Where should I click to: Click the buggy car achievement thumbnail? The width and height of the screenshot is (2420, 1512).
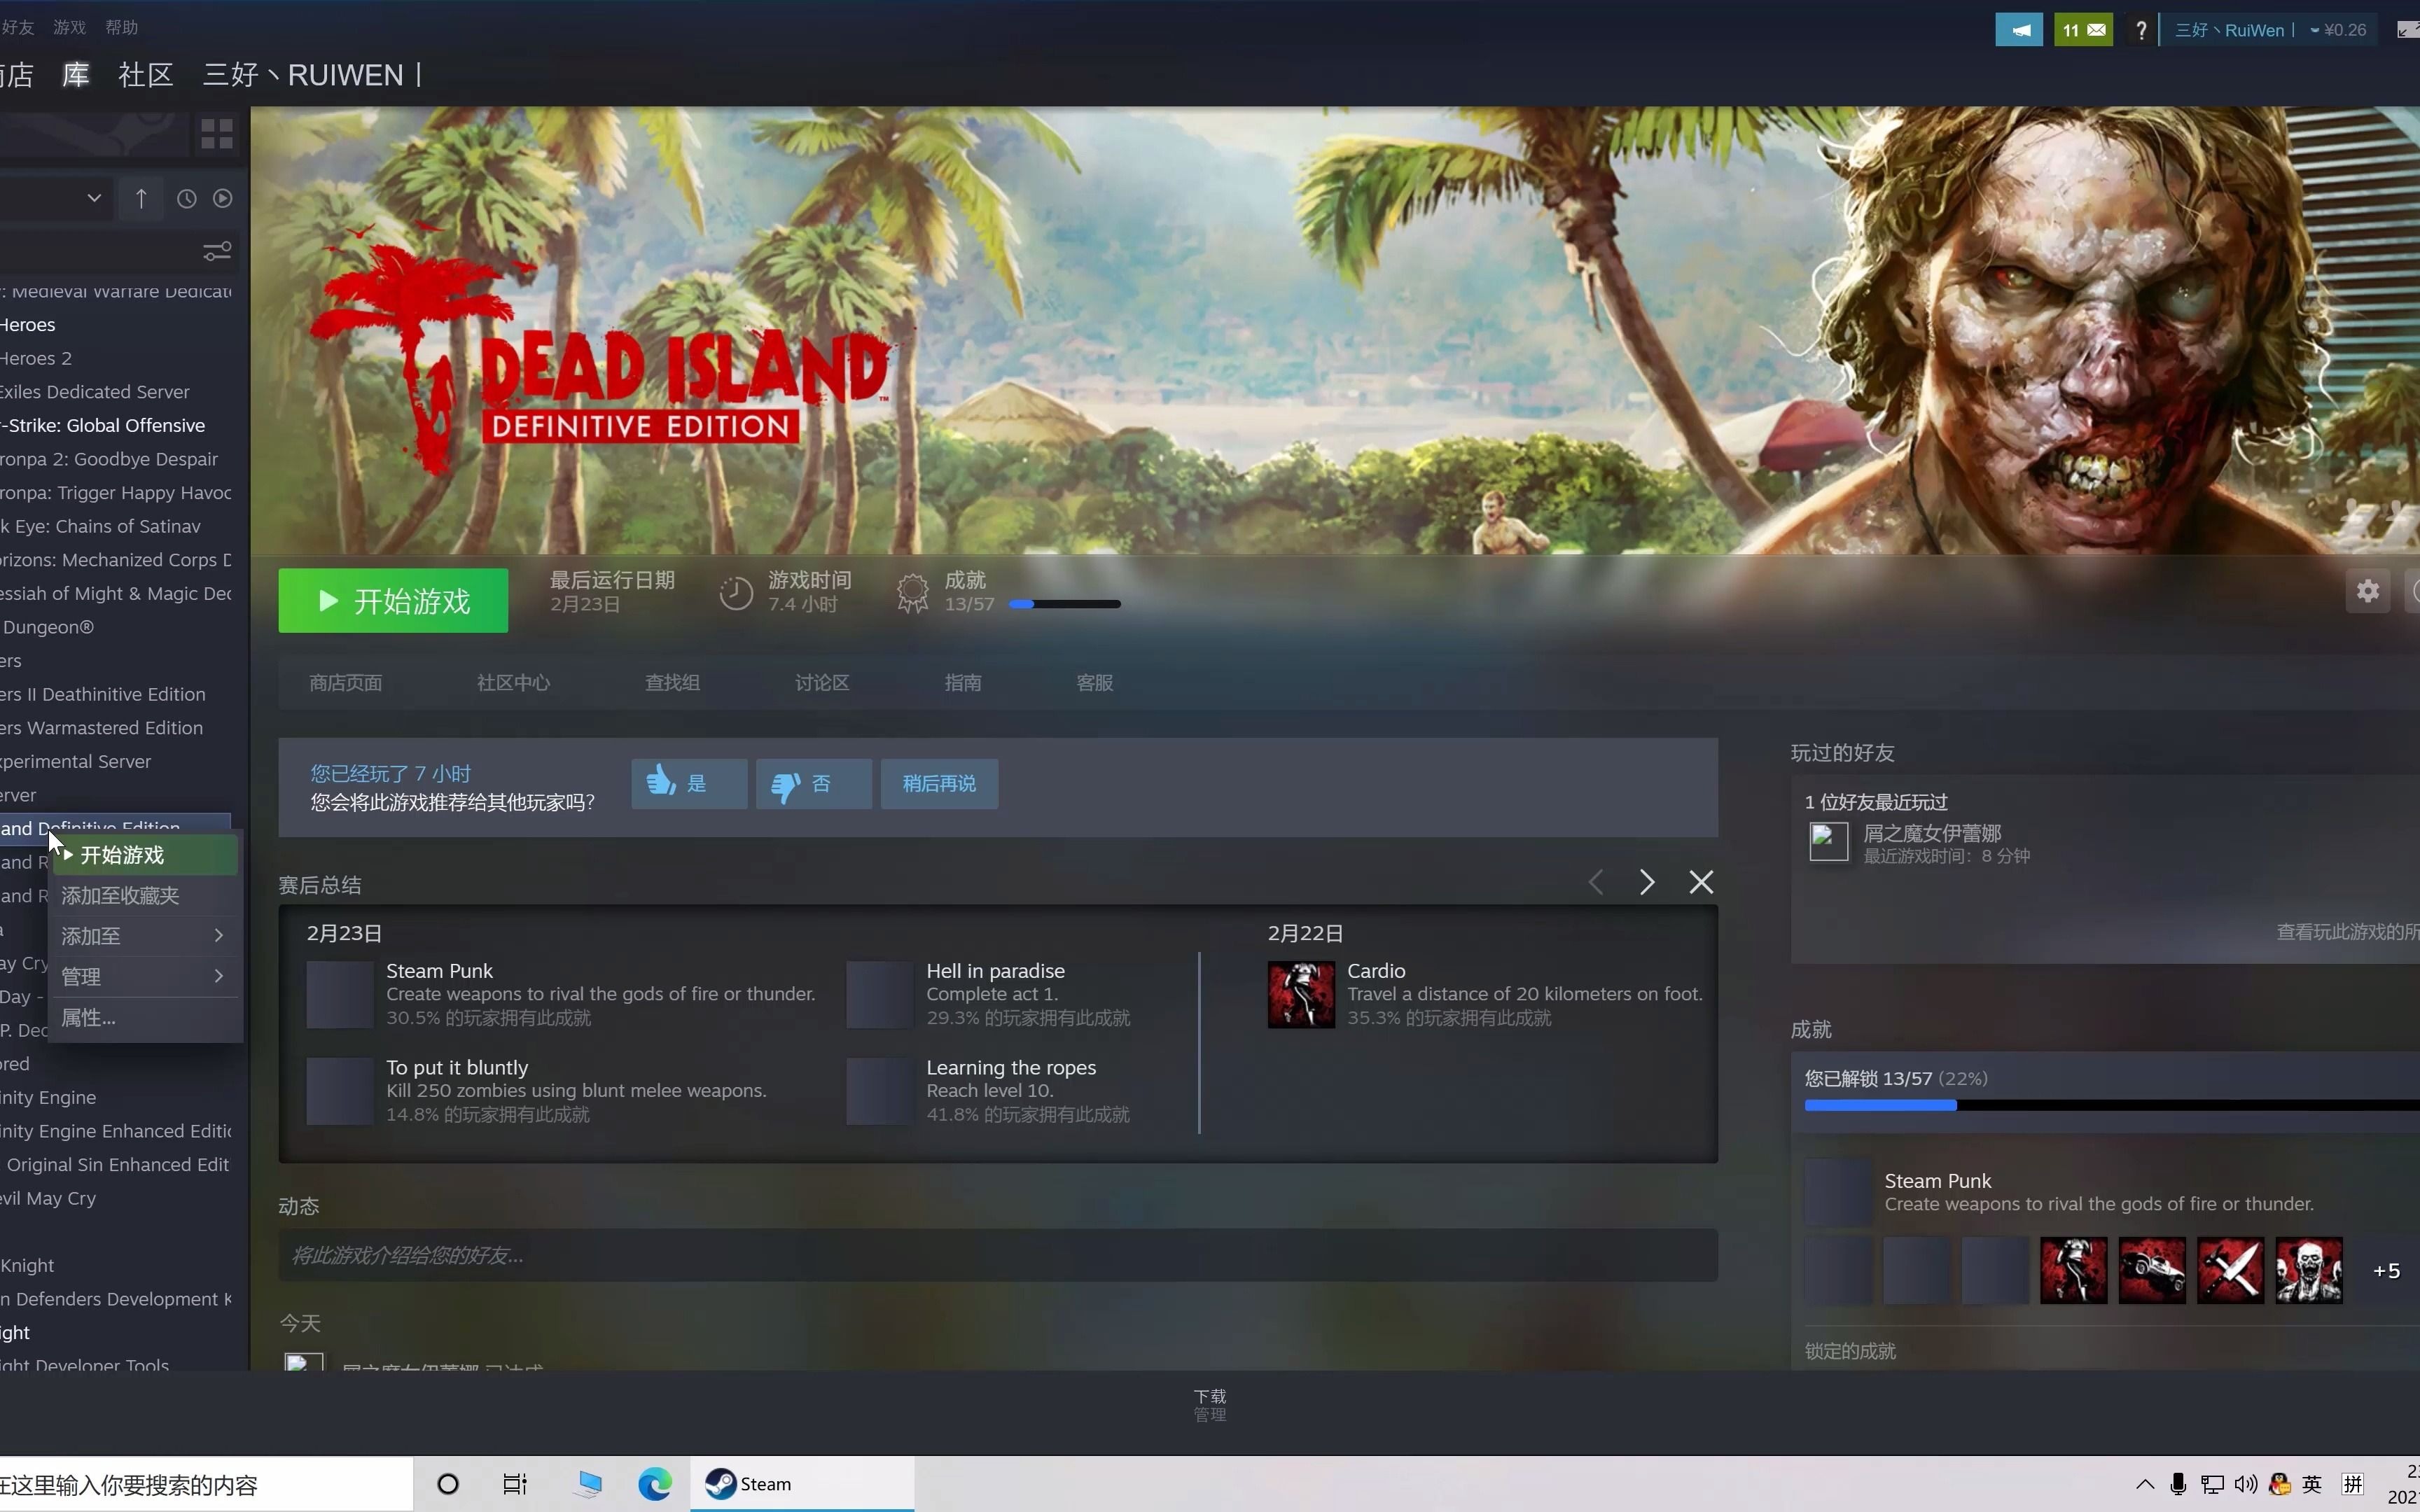click(2152, 1270)
